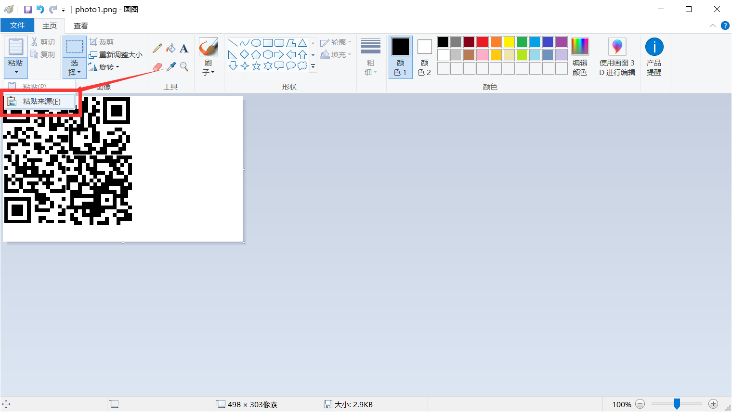Click the 498 × 303像素 status text

[x=252, y=405]
